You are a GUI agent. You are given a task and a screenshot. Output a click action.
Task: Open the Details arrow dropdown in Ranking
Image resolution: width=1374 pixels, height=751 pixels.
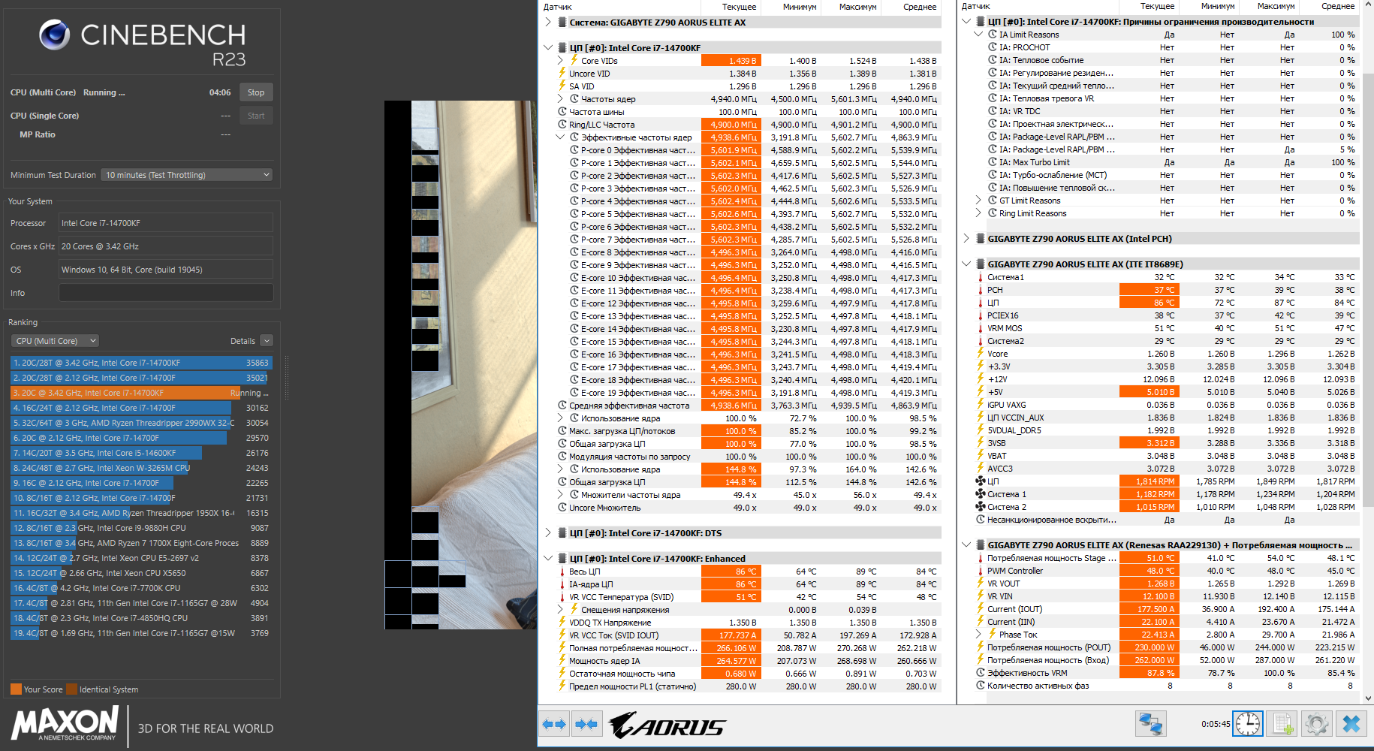(x=267, y=341)
